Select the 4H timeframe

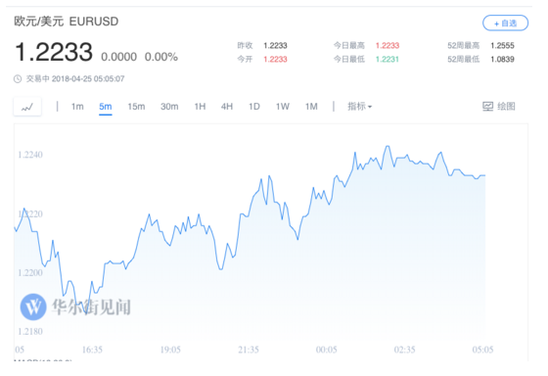click(227, 107)
